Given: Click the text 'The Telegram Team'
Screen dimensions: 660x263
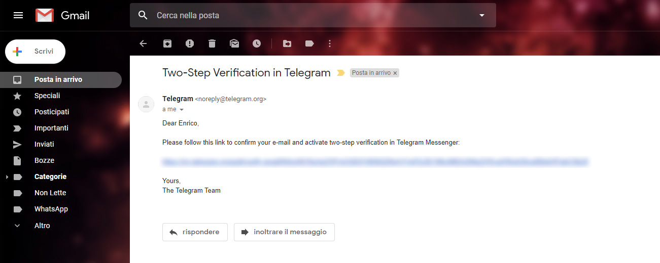Looking at the screenshot, I should click(191, 191).
